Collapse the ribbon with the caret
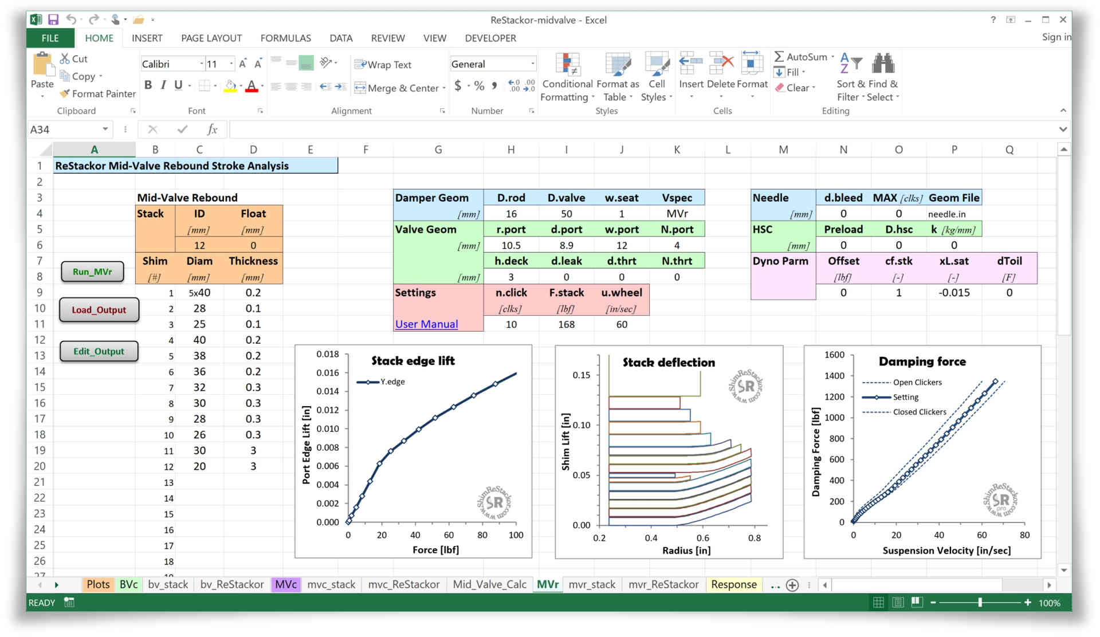The height and width of the screenshot is (637, 1100). click(1063, 111)
